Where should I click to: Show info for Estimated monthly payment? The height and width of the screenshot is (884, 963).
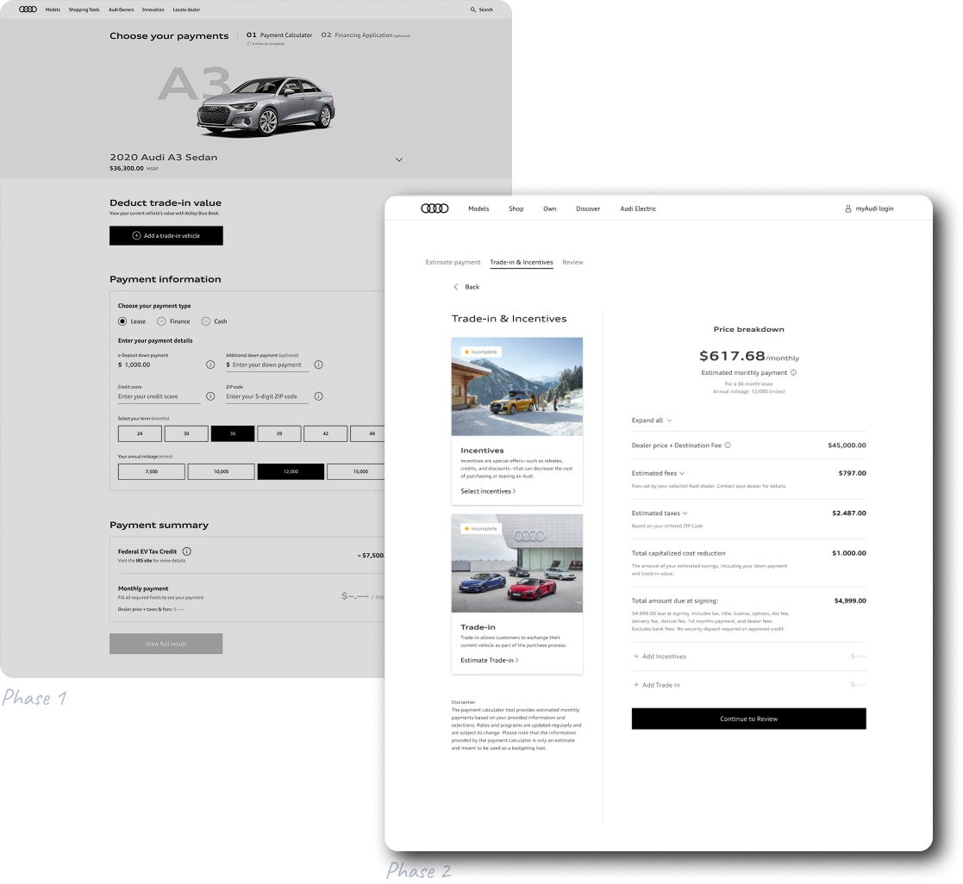(793, 372)
